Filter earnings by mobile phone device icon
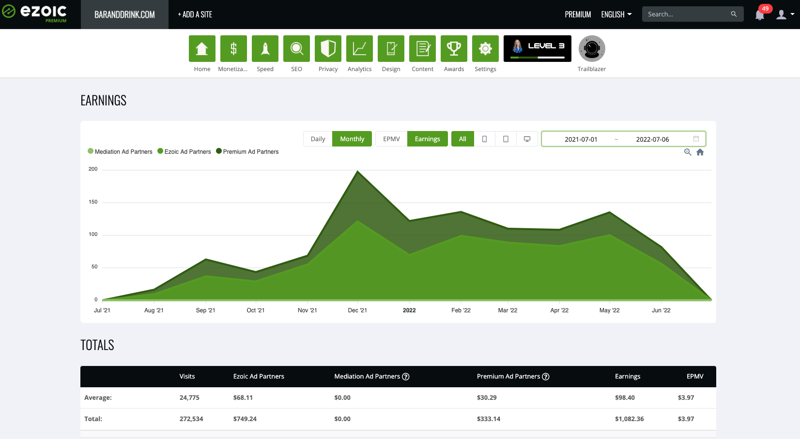The width and height of the screenshot is (800, 439). [484, 139]
